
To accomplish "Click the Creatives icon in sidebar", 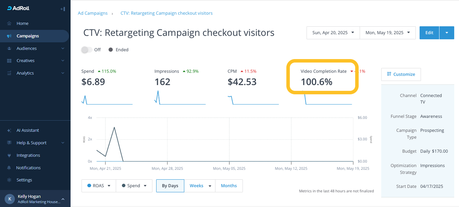I will 9,61.
